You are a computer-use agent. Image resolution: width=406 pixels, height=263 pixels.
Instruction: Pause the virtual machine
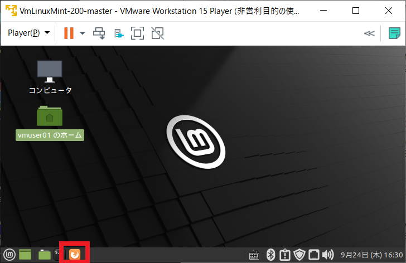(69, 33)
